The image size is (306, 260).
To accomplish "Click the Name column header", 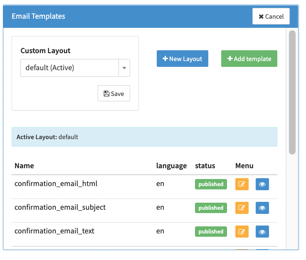I will pyautogui.click(x=24, y=166).
